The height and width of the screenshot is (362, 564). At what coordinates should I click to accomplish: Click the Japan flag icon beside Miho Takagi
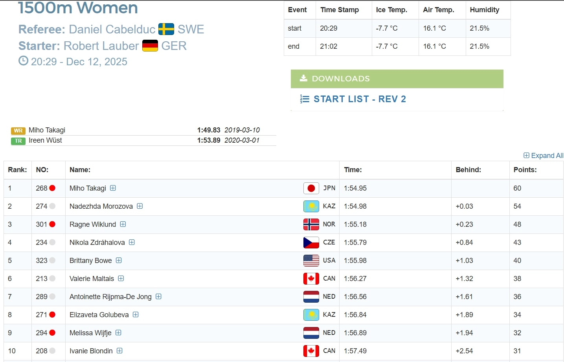pos(311,188)
